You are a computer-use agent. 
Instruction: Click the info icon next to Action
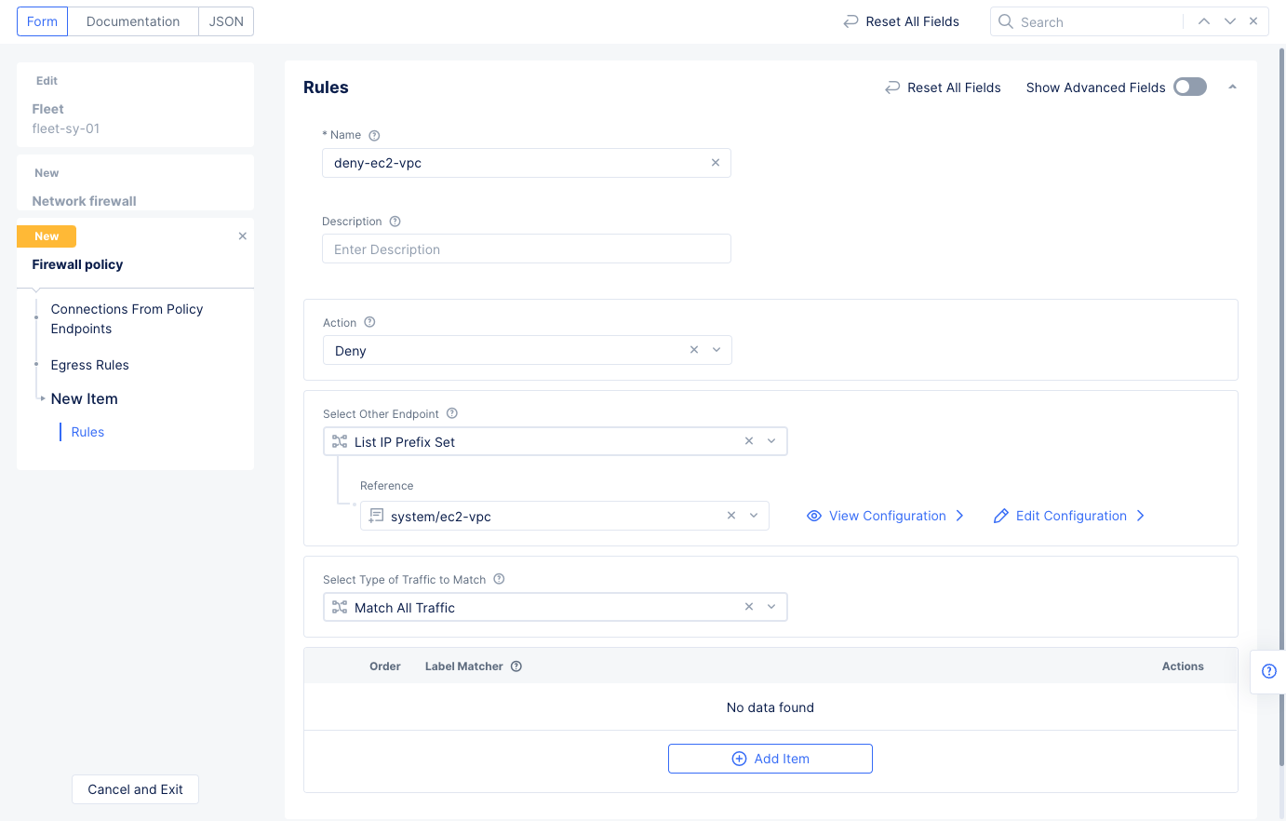[369, 322]
